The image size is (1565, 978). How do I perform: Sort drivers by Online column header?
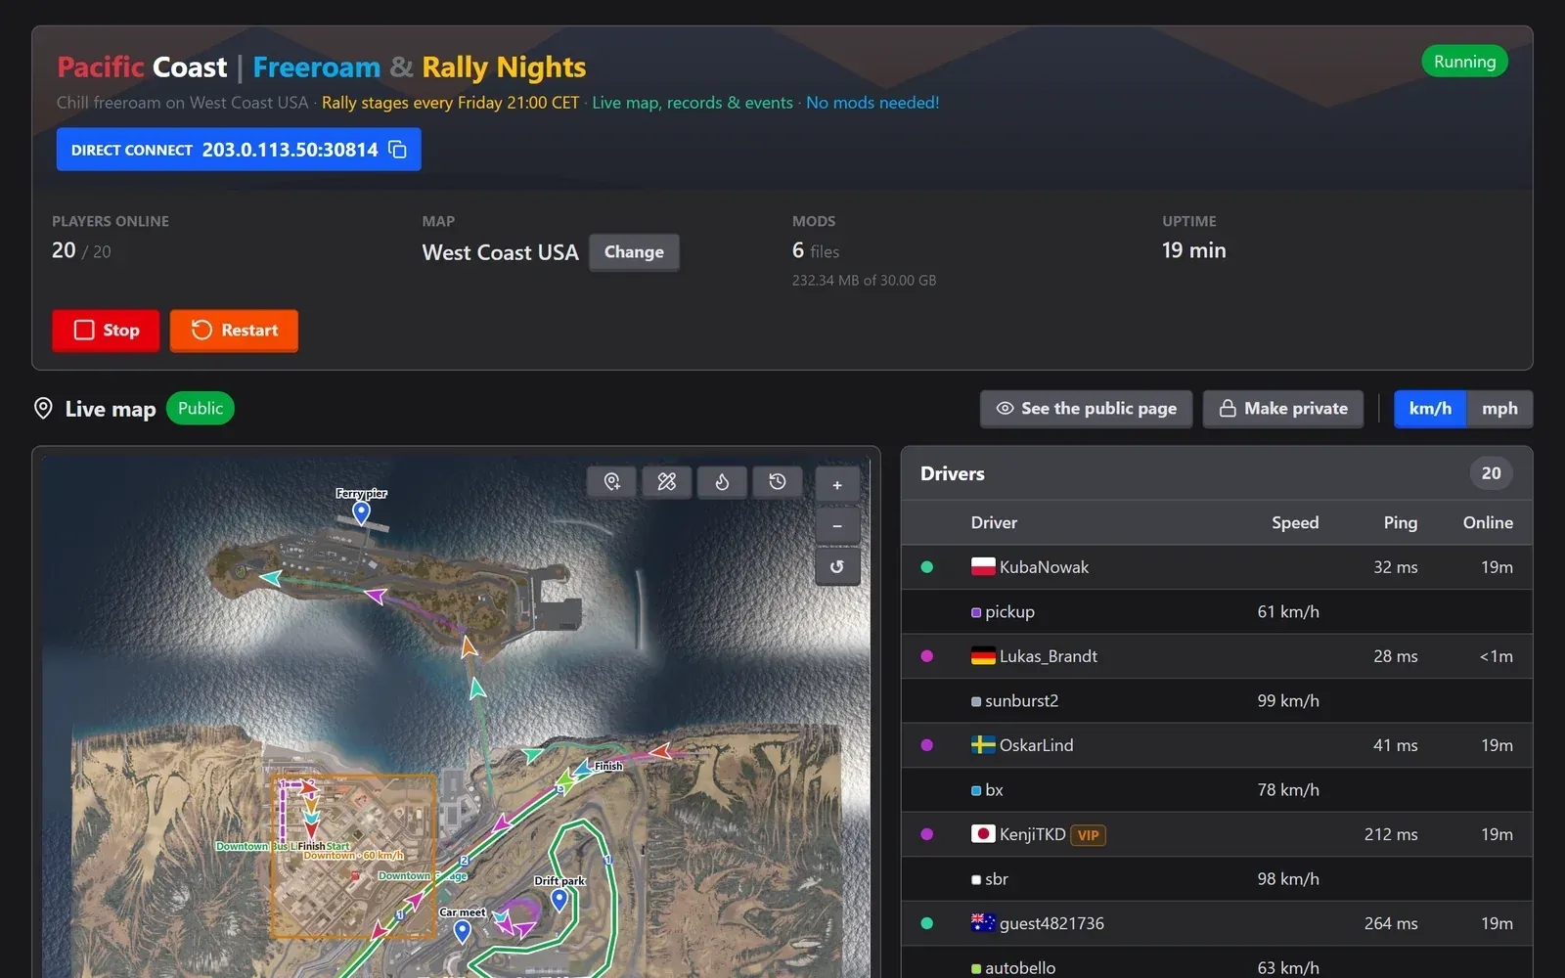pos(1488,523)
